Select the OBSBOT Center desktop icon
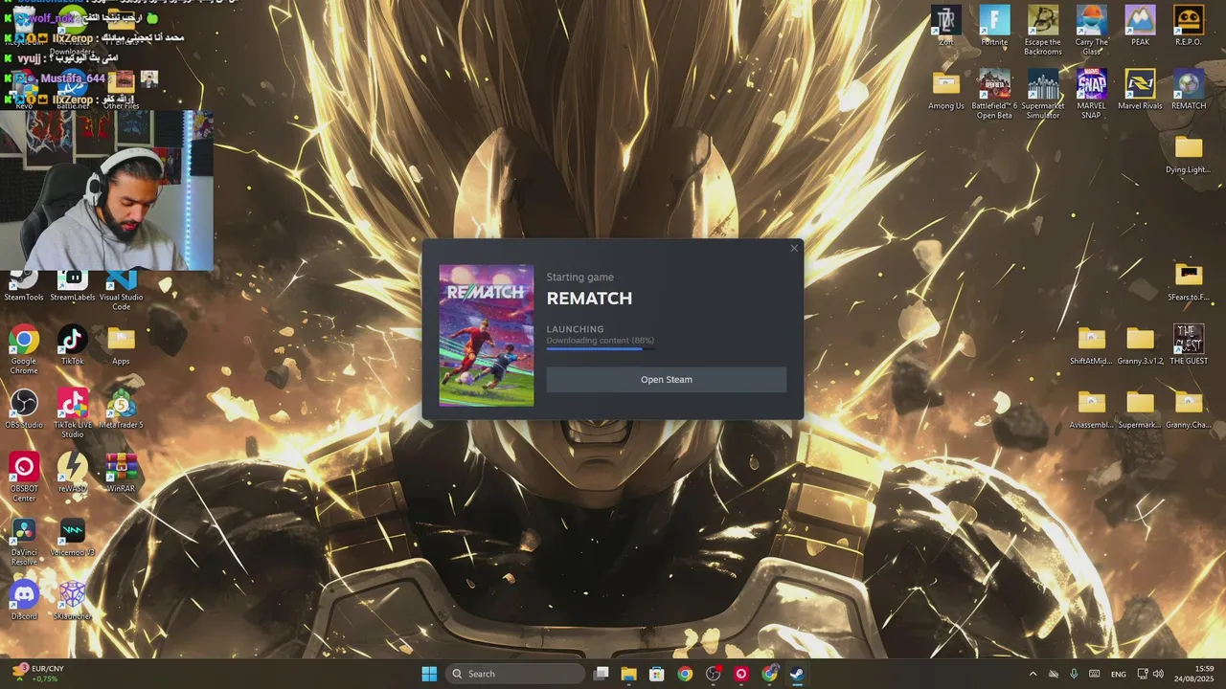 (24, 477)
